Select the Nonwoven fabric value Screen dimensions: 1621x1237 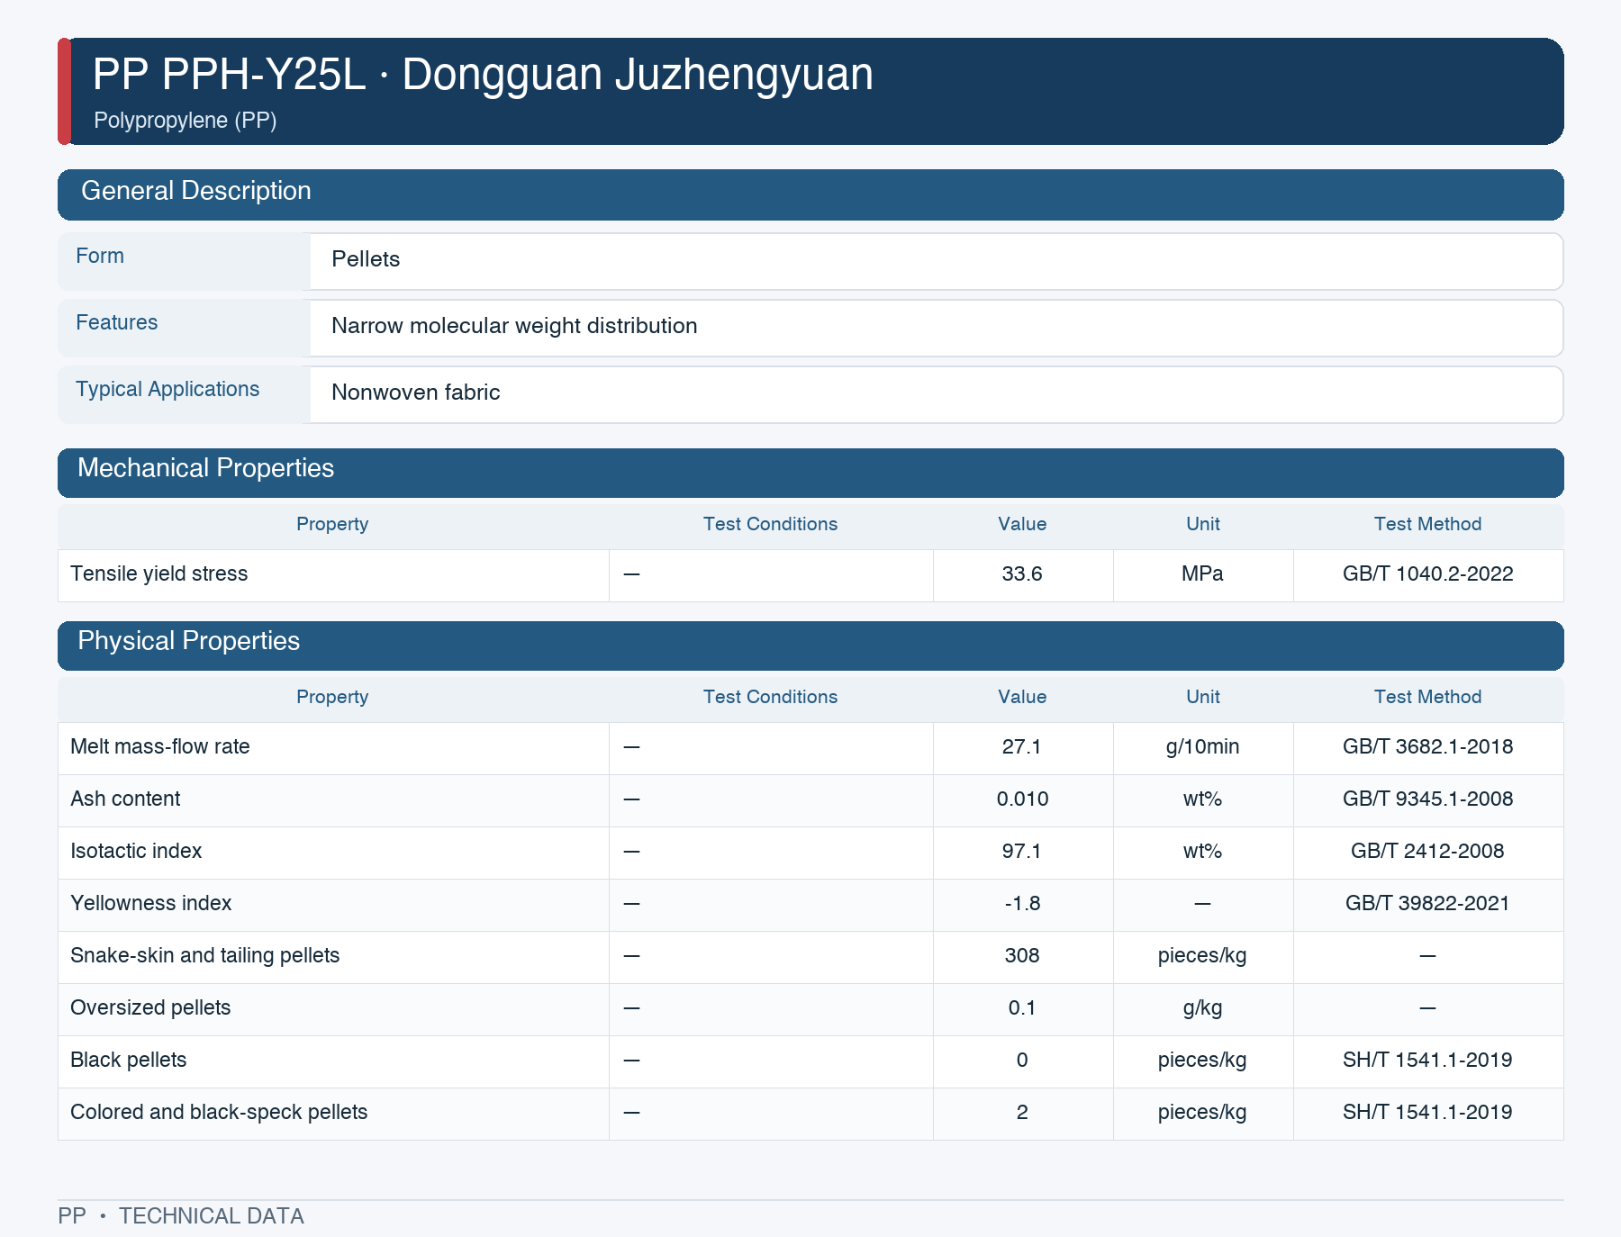pos(415,393)
